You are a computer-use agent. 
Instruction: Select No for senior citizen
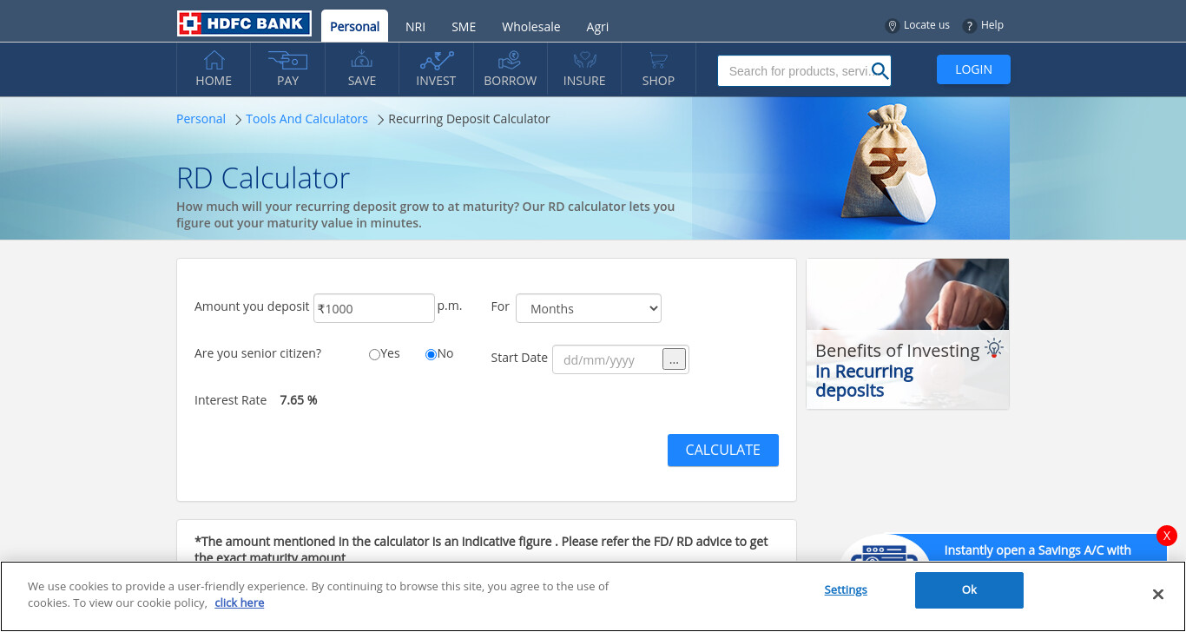pyautogui.click(x=431, y=354)
